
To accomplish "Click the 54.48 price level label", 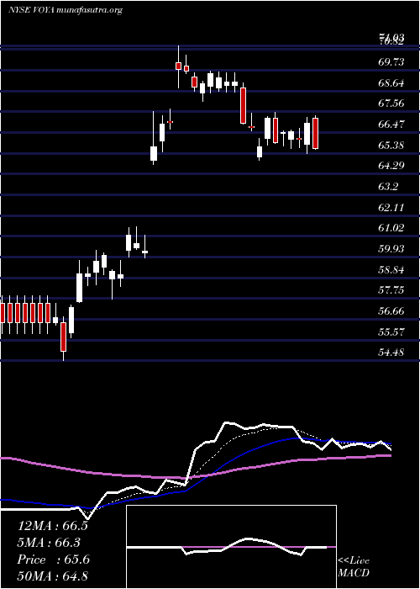I will click(x=391, y=353).
